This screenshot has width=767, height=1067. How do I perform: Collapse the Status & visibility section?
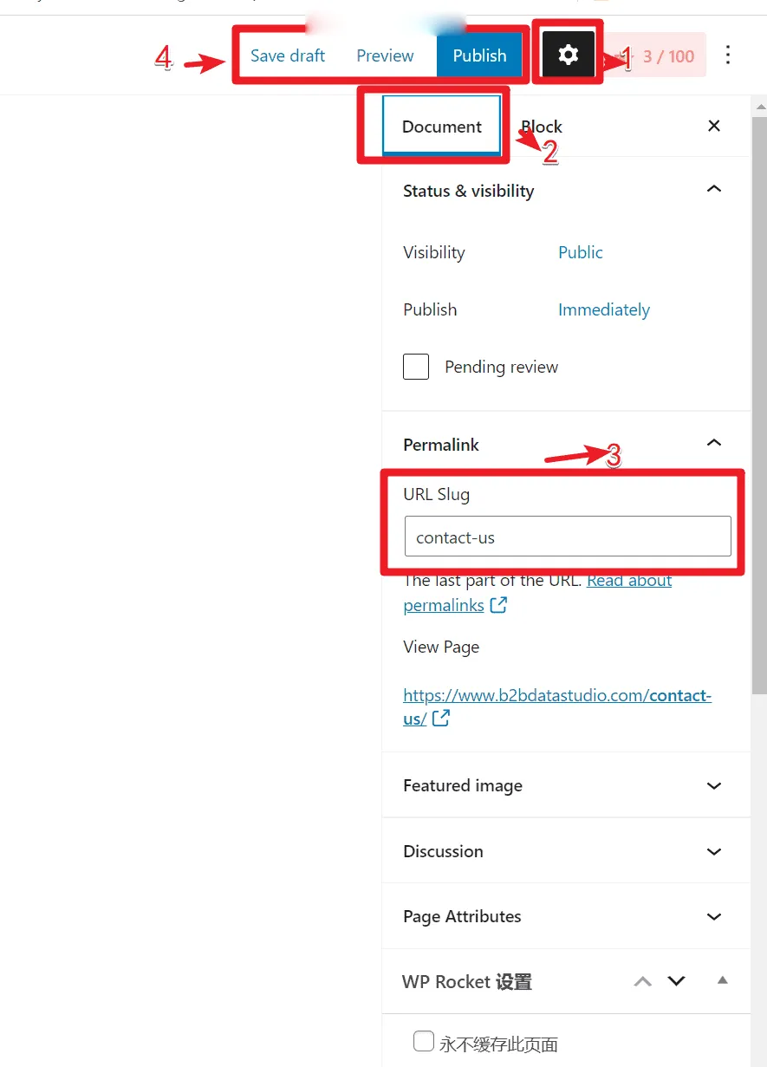[714, 189]
